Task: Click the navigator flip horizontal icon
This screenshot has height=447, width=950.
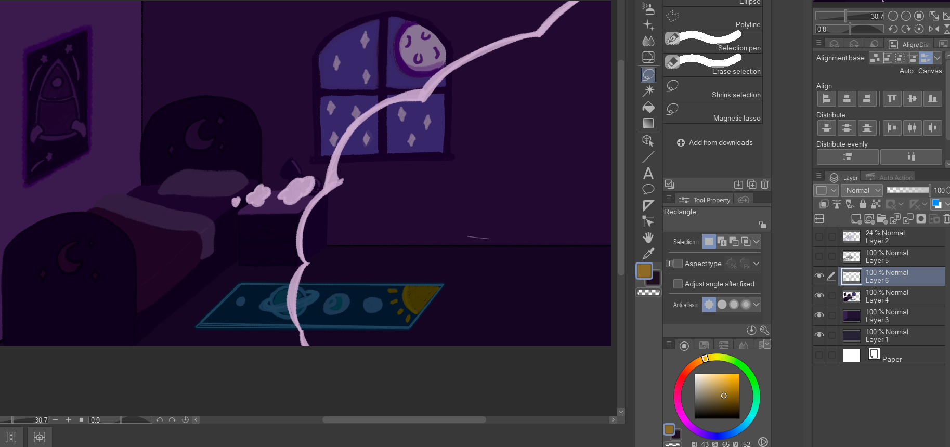Action: 934,29
